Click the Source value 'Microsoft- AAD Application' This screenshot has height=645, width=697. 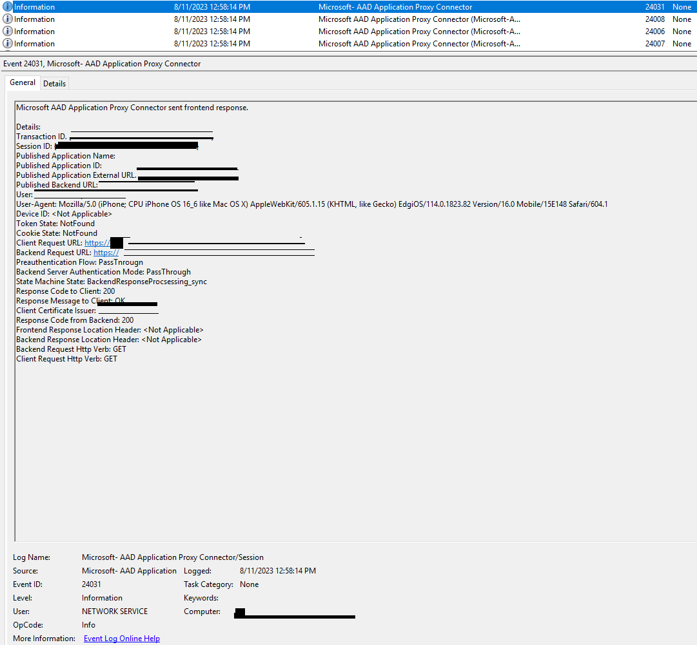129,571
